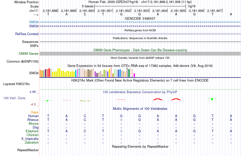Click Repeating Elements by RepeatMasker title
Image resolution: width=241 pixels, height=156 pixels.
[x=140, y=146]
